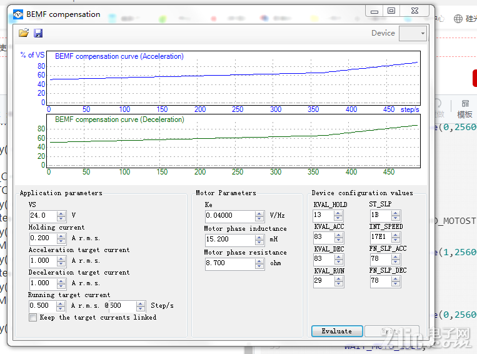The image size is (477, 354).
Task: Adjust the INT_SPEED spinner
Action: [x=396, y=238]
